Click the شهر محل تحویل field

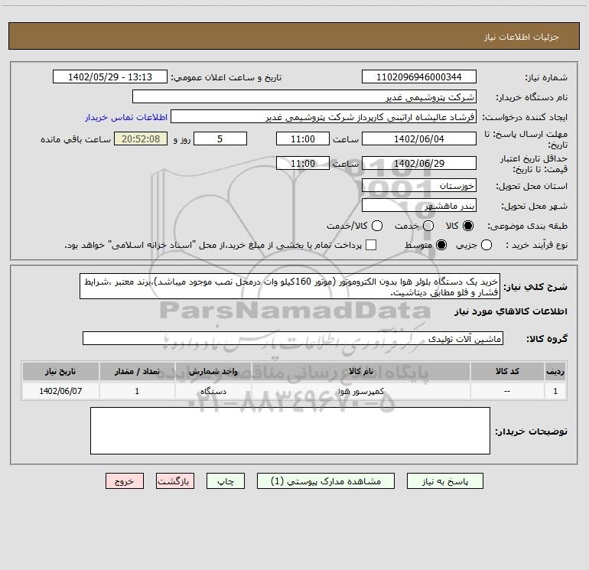tap(418, 206)
